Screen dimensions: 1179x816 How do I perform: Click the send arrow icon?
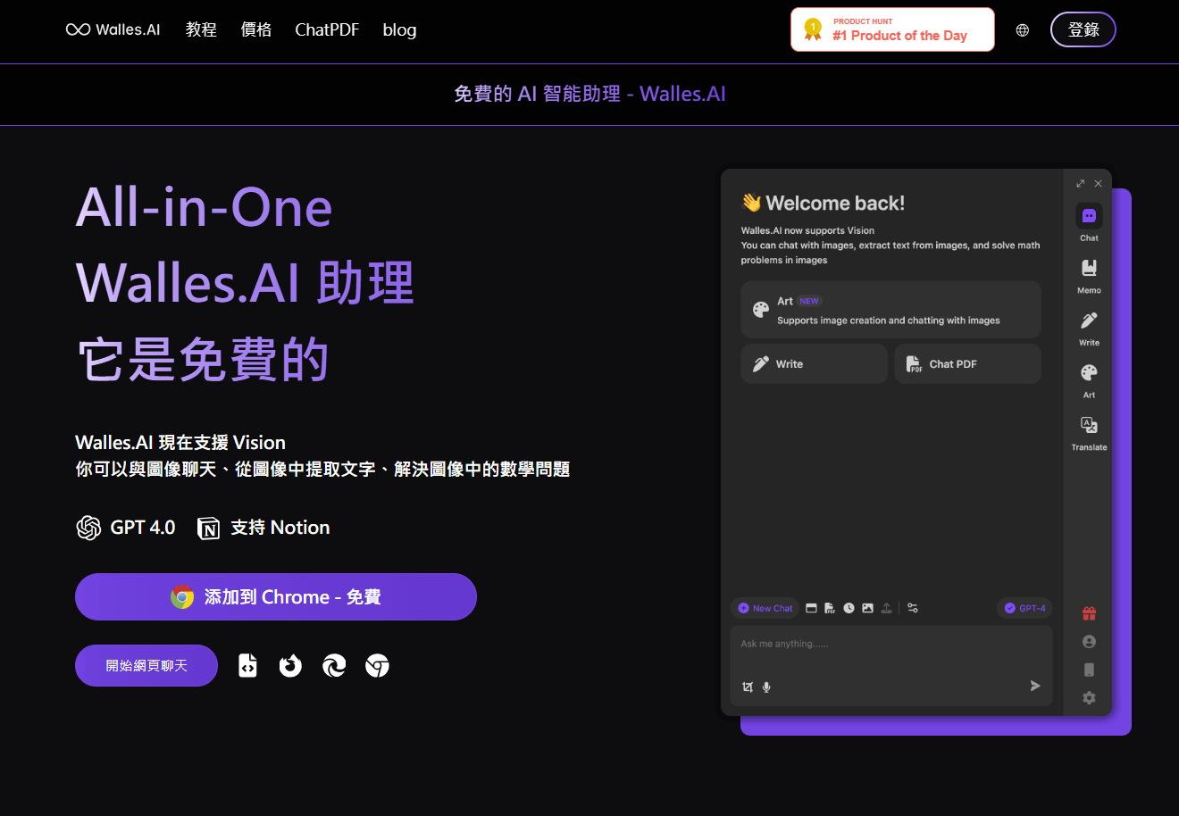pyautogui.click(x=1035, y=686)
